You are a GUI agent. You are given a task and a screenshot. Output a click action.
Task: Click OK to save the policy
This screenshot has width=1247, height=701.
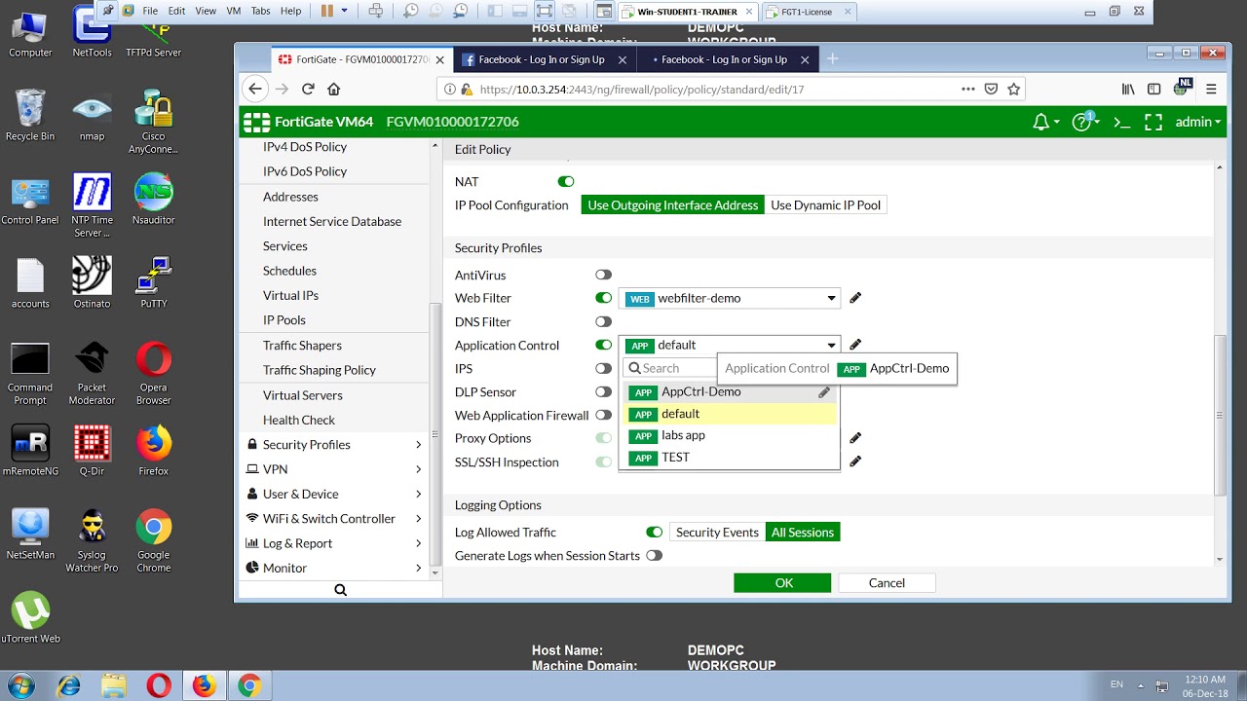tap(782, 583)
